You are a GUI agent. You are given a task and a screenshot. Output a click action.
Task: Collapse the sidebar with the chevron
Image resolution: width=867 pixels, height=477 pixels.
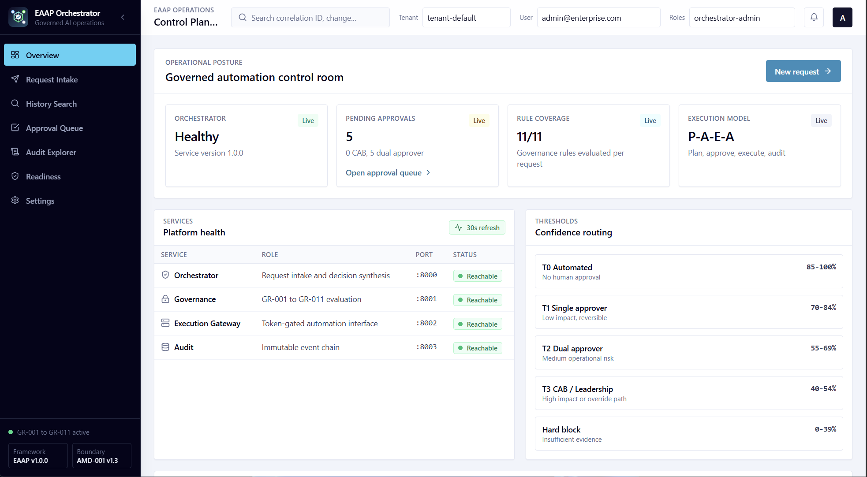point(123,17)
